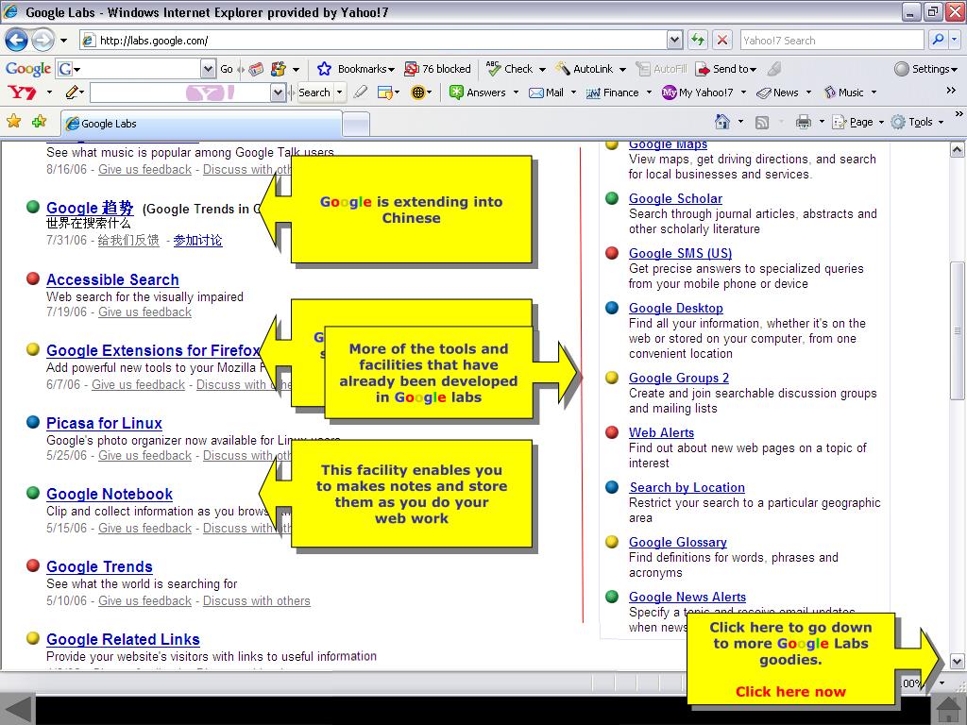Screen dimensions: 967x725
Task: Expand the Bookmarks dropdown arrow
Action: (391, 69)
